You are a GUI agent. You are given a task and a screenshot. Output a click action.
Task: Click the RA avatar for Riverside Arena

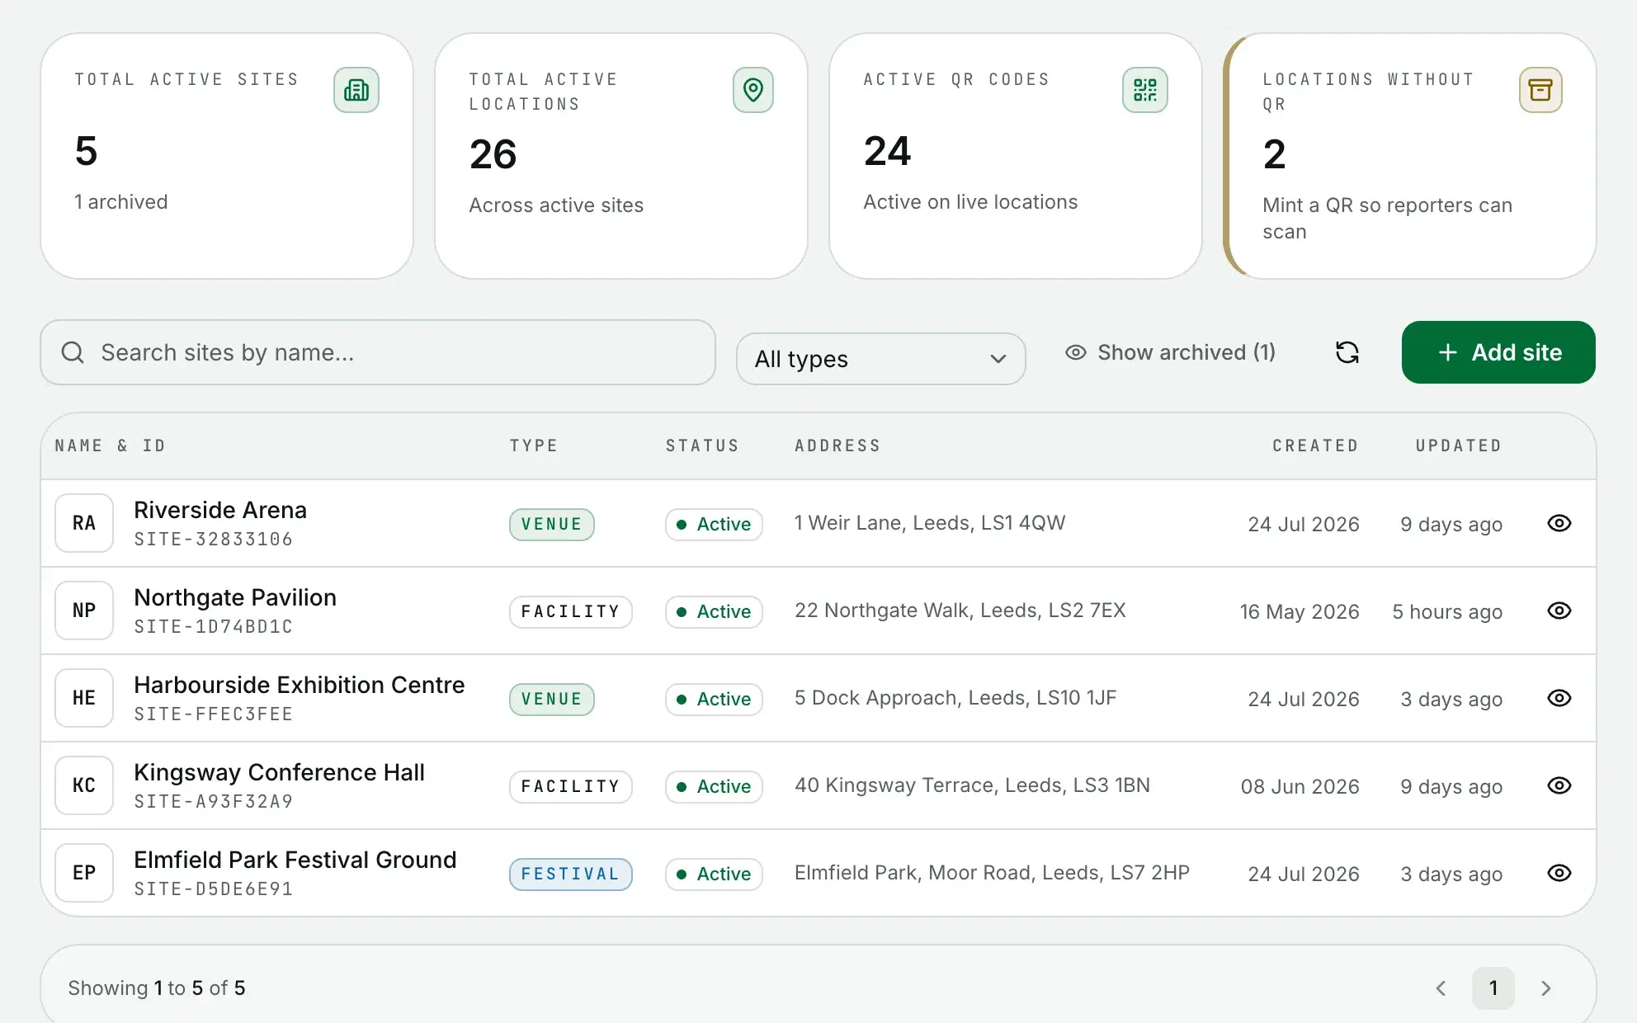pos(84,523)
